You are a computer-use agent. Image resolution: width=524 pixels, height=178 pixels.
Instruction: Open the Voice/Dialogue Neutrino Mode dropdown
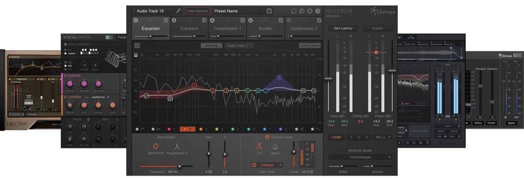pyautogui.click(x=360, y=157)
